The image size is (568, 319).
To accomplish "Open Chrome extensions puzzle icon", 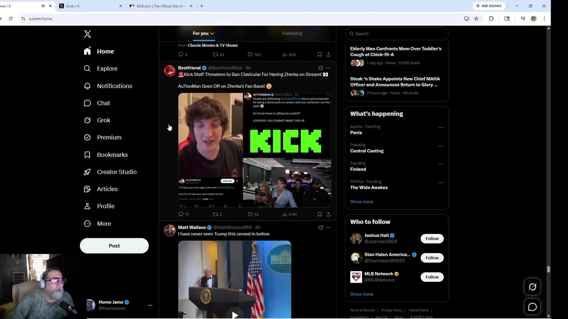I will 491,19.
